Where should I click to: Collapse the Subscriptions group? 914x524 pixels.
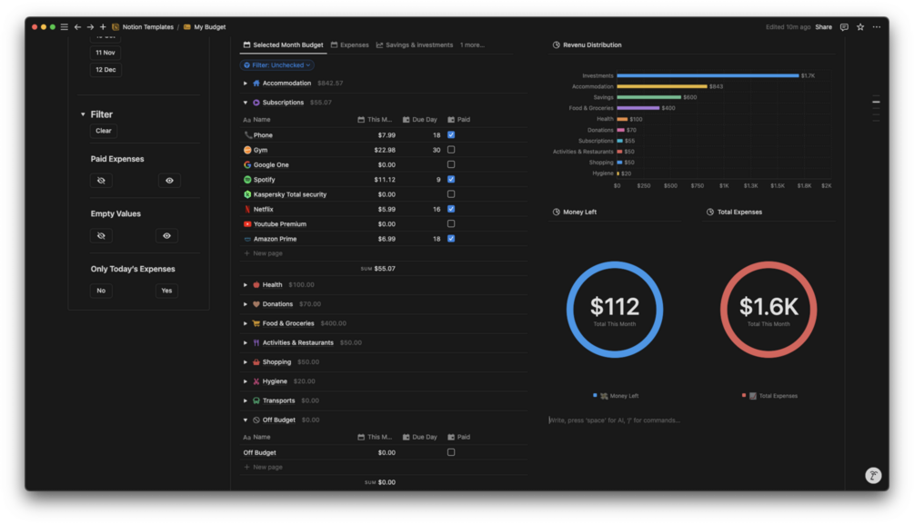pos(246,103)
